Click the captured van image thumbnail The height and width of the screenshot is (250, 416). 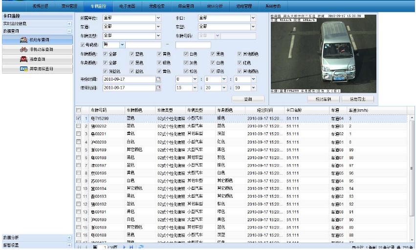tap(324, 54)
